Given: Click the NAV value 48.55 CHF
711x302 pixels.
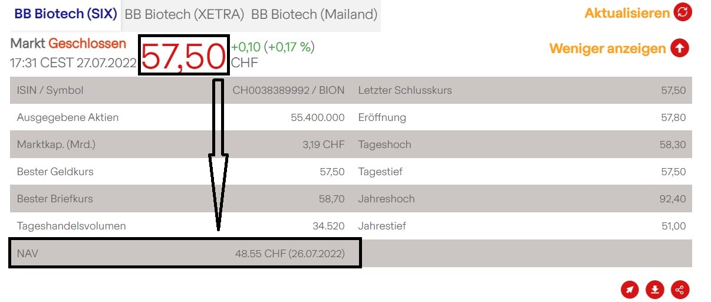Looking at the screenshot, I should (x=289, y=254).
